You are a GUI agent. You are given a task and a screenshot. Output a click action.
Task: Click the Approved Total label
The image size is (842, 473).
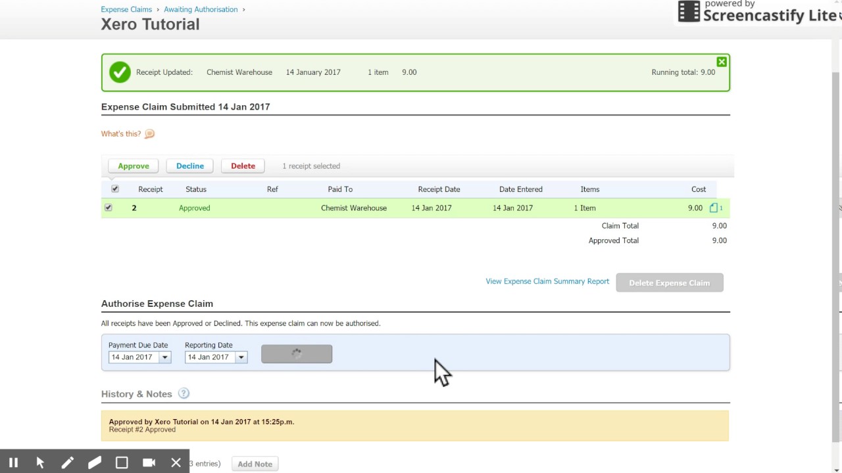tap(614, 240)
